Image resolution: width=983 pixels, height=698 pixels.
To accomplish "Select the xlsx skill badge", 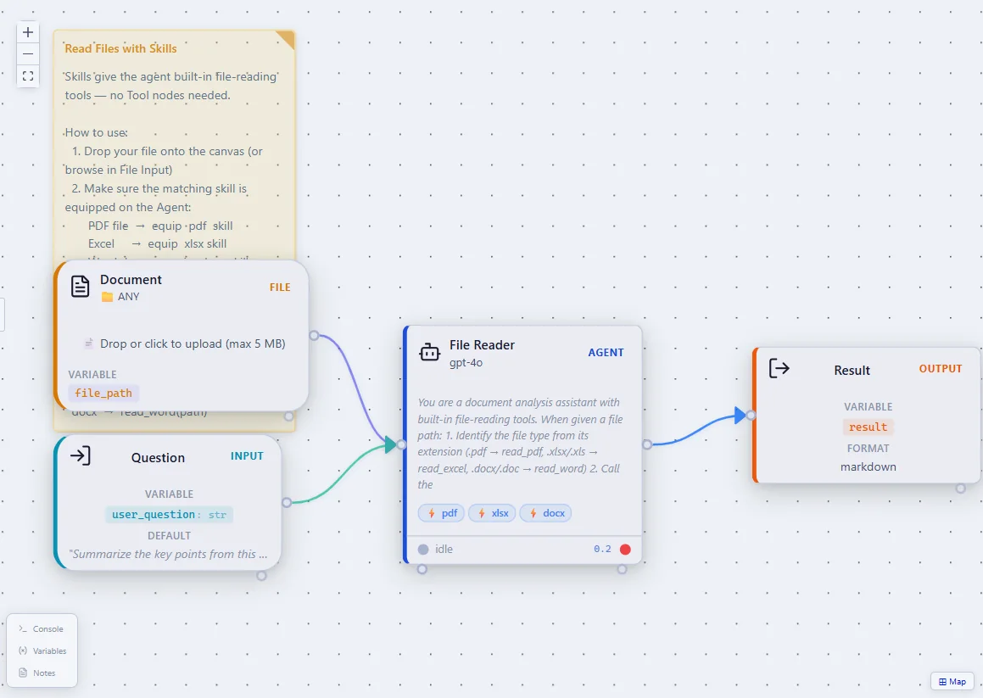I will pyautogui.click(x=492, y=513).
